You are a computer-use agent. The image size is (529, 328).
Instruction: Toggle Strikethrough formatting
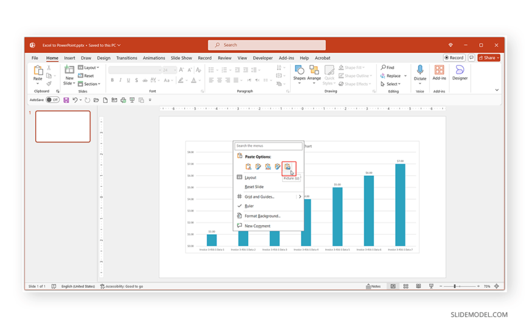145,80
